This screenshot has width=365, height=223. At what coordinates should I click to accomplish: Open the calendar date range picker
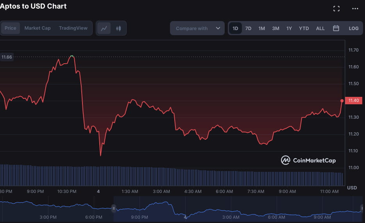click(336, 29)
